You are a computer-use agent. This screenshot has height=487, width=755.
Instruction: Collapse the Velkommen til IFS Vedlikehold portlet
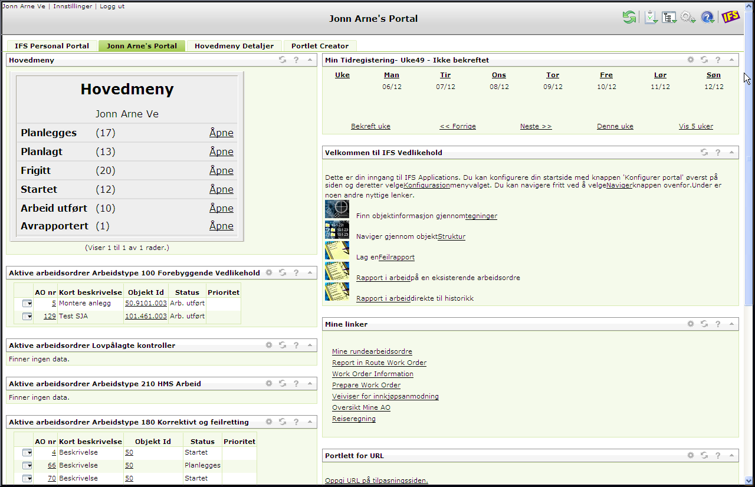pyautogui.click(x=731, y=152)
